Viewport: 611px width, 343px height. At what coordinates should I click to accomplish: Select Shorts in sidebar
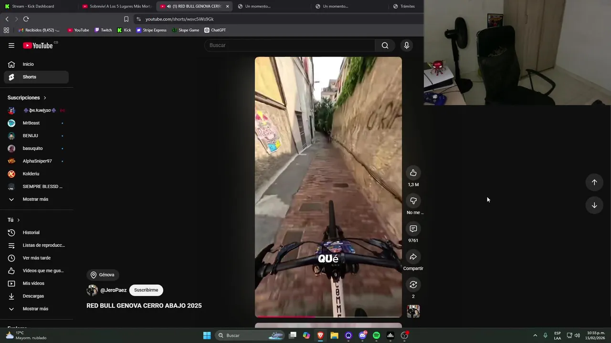[x=36, y=77]
